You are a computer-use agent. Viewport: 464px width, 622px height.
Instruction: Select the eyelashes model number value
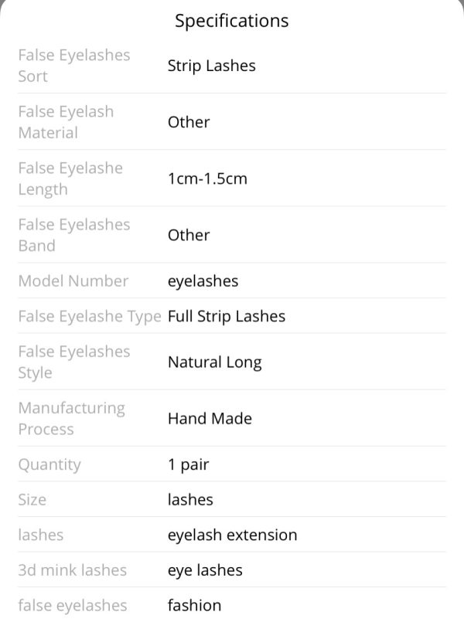pyautogui.click(x=203, y=281)
